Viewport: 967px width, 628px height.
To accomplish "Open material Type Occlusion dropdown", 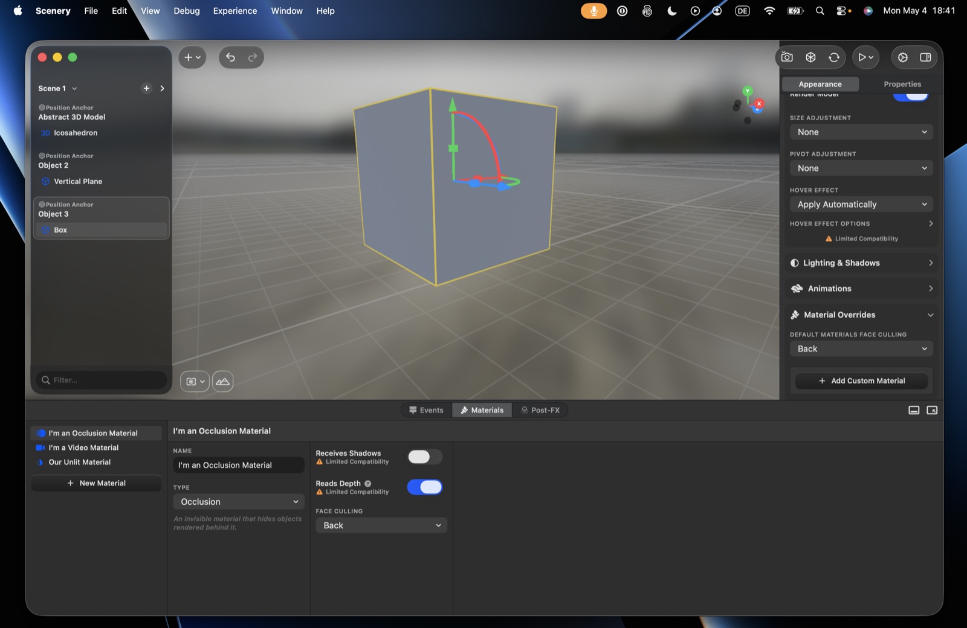I will point(238,502).
